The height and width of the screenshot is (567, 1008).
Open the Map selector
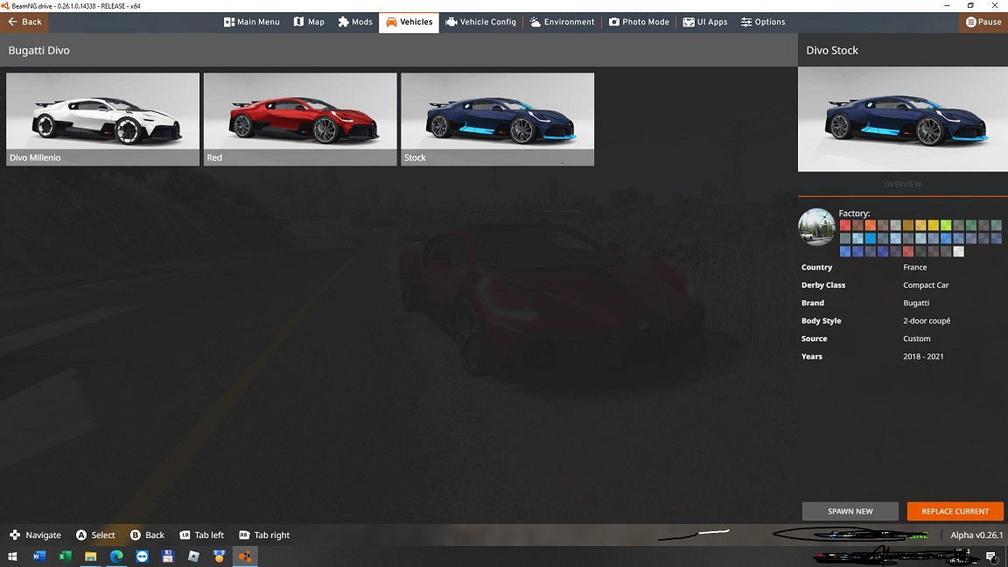click(309, 22)
